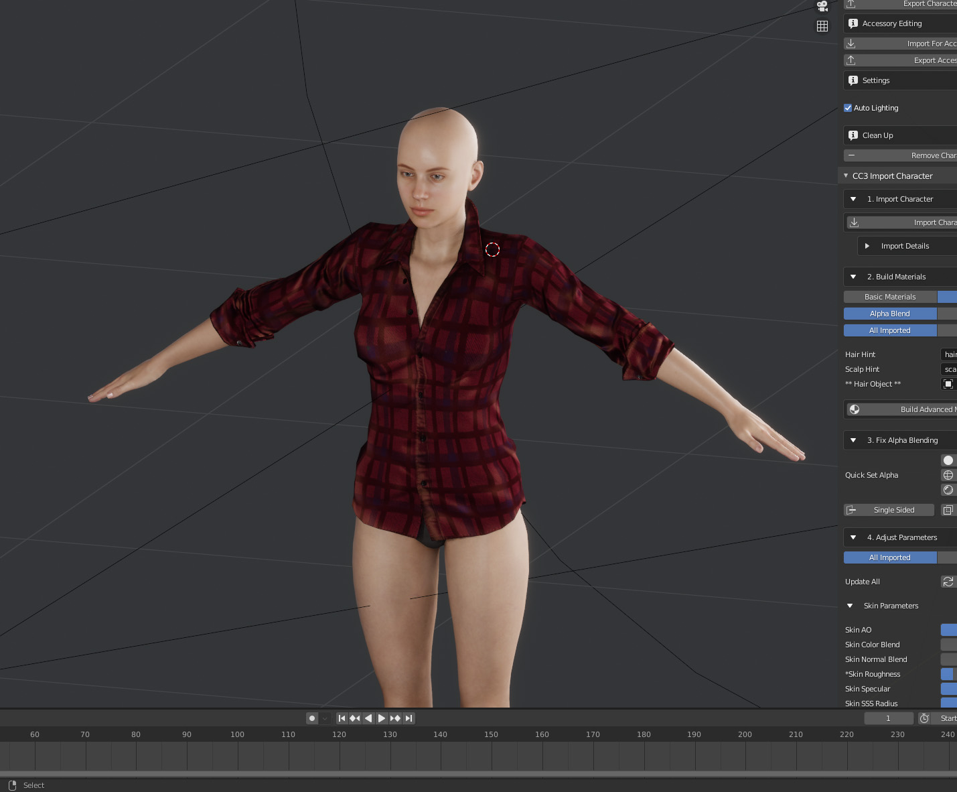Set alpha with the solid circle icon
This screenshot has width=957, height=792.
point(948,460)
